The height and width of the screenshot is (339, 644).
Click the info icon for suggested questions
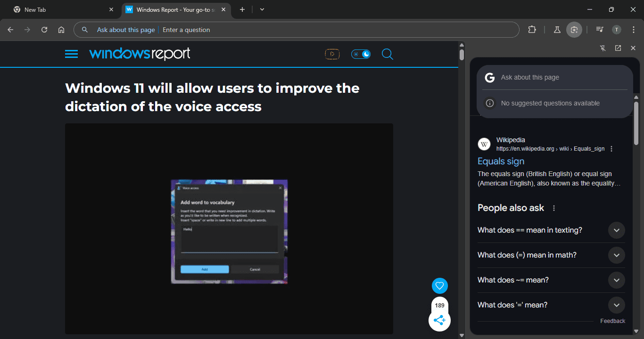pos(490,103)
